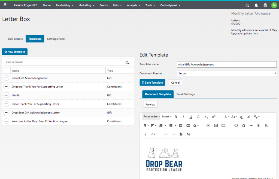Viewport: 279px width, 179px height.
Task: Insert a link using the chain icon
Action: point(208,125)
